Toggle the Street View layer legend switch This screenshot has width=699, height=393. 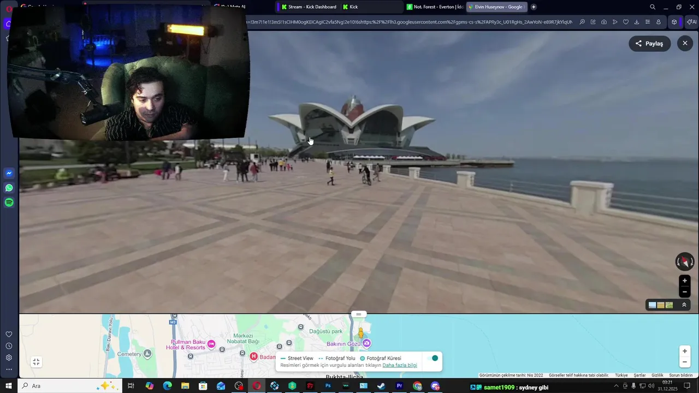tap(433, 358)
